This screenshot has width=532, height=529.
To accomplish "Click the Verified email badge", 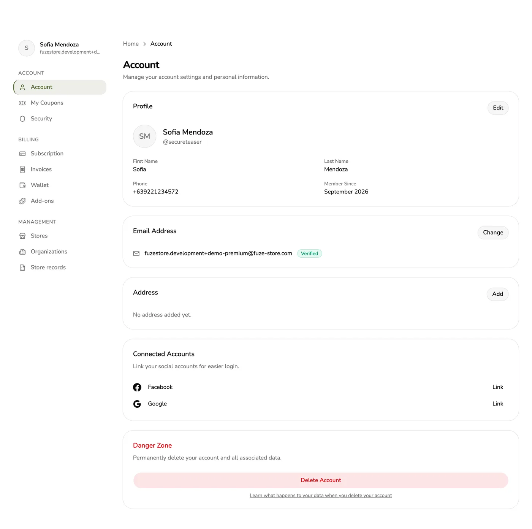I will pos(309,253).
